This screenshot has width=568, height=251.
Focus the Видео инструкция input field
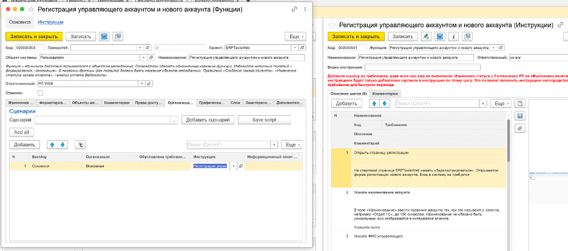422,67
